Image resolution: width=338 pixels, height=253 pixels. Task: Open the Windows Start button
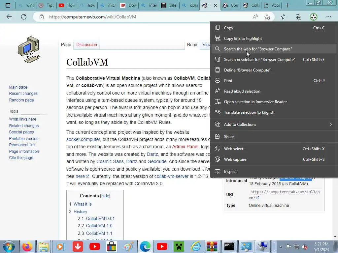(x=9, y=246)
